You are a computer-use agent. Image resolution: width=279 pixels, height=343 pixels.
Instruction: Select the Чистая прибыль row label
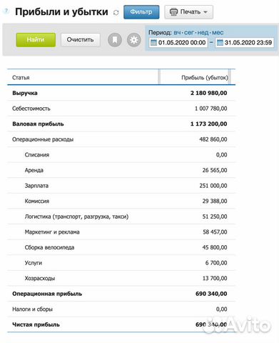pos(36,324)
